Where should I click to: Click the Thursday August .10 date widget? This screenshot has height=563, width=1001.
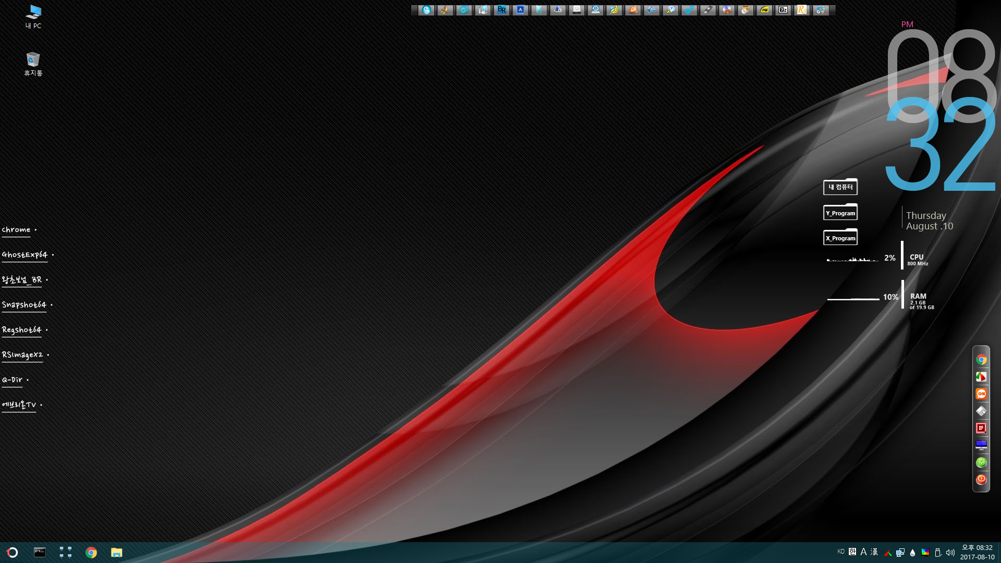[x=930, y=221]
